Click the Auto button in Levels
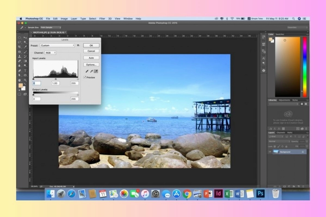Screen dimensions: 326x217 click(91, 58)
